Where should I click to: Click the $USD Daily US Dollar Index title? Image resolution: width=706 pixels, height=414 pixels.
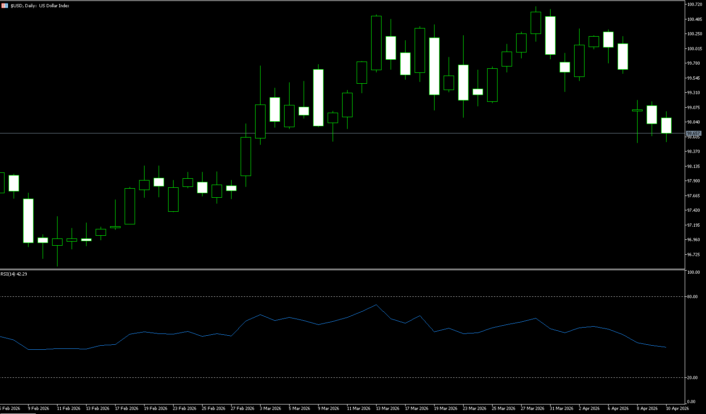click(40, 6)
